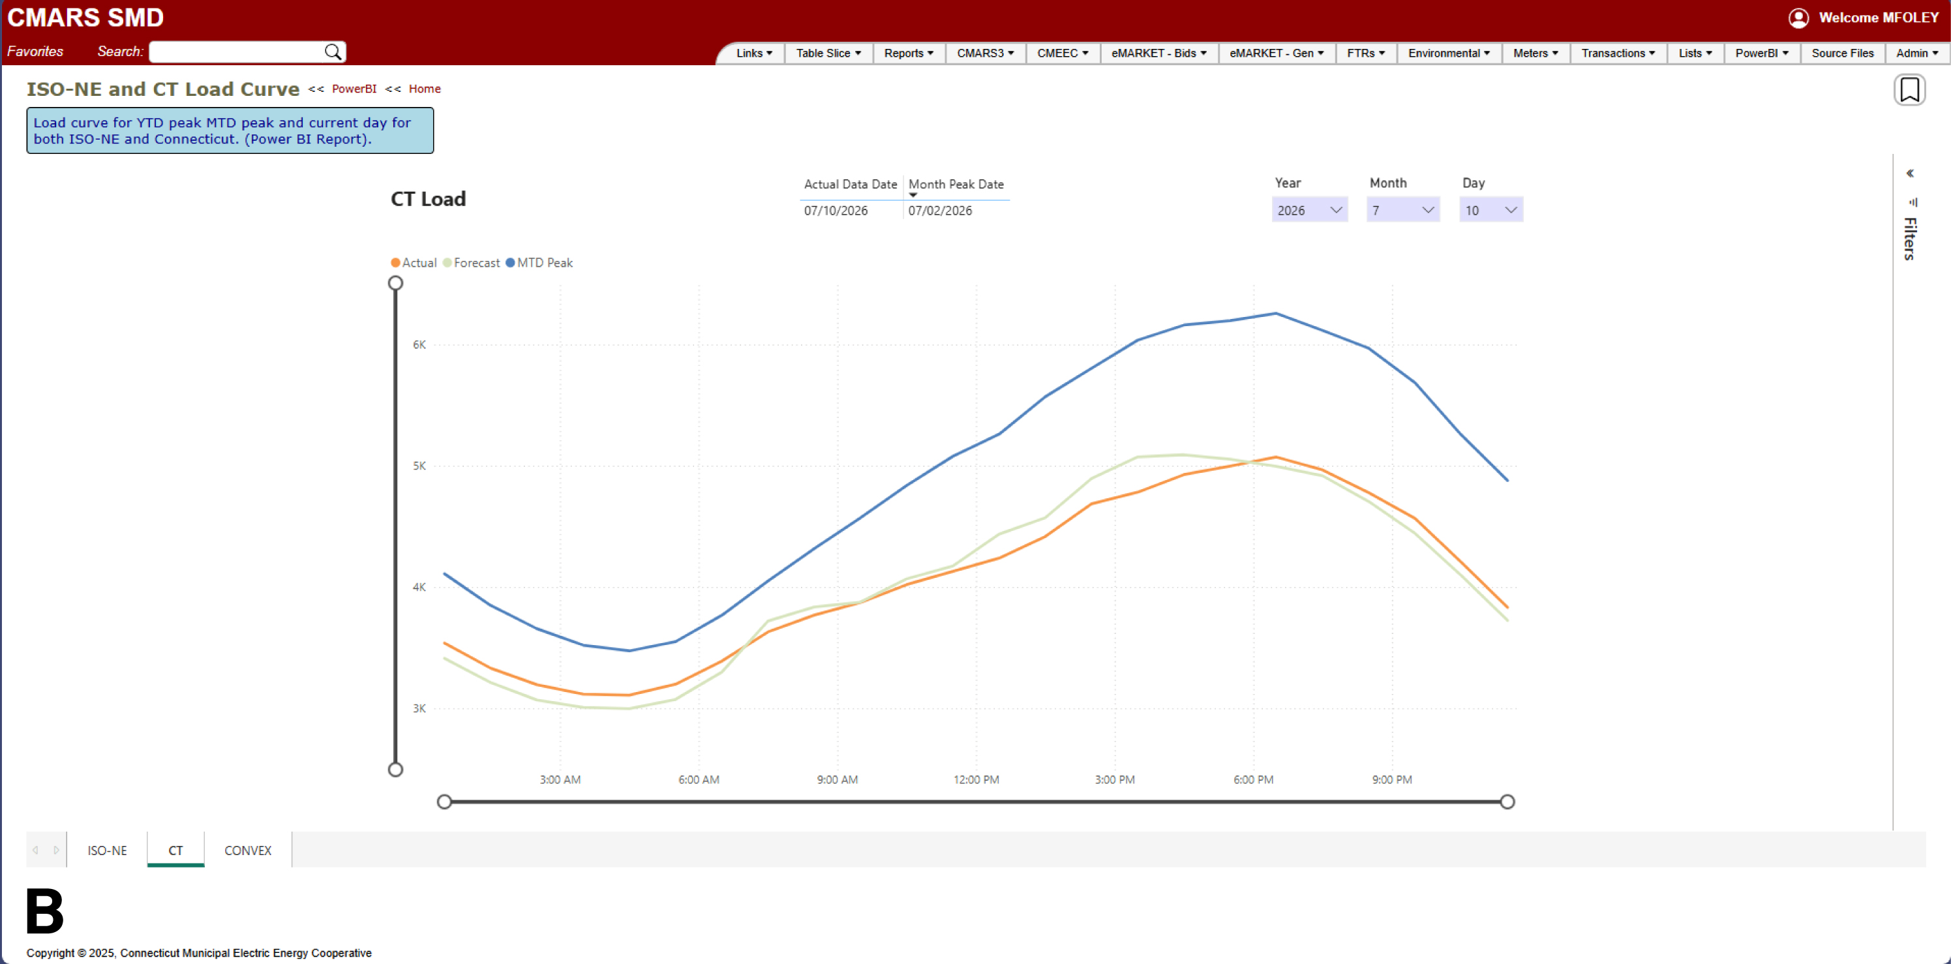This screenshot has width=1951, height=964.
Task: Open the Links menu
Action: click(x=753, y=53)
